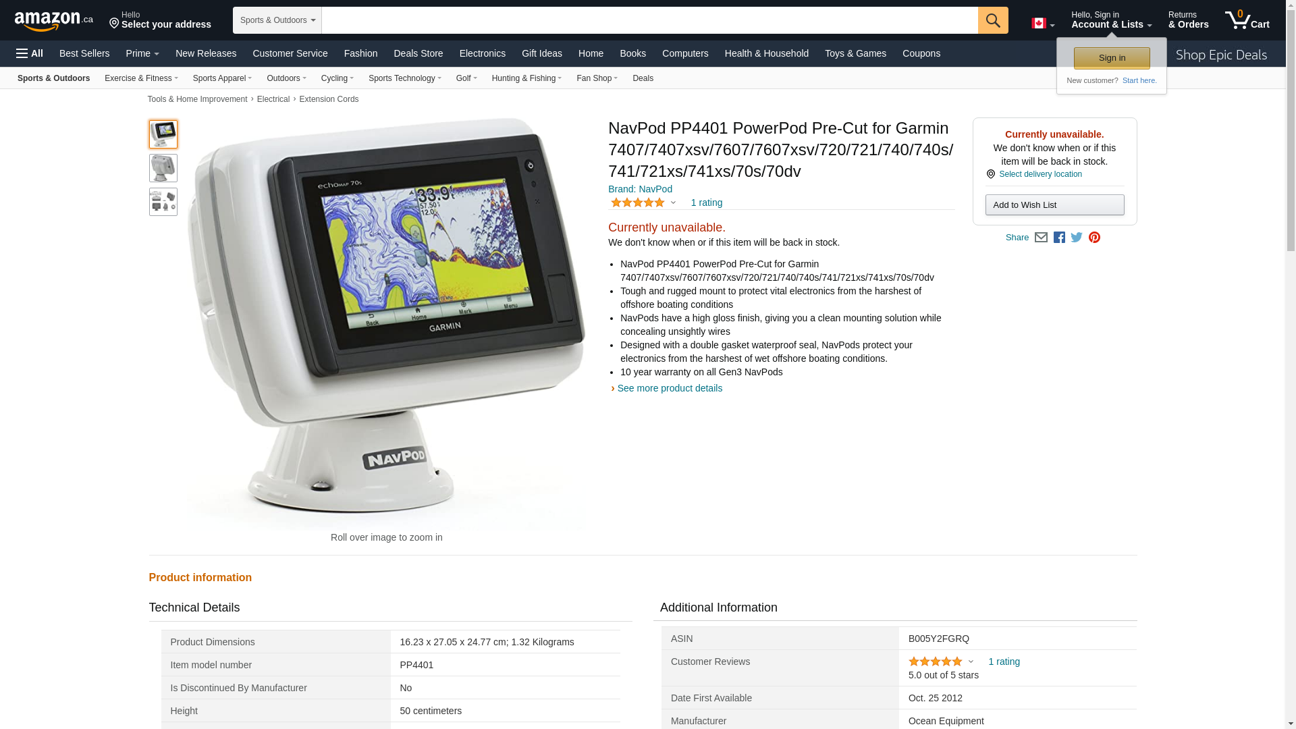
Task: Share product on Facebook icon
Action: click(x=1059, y=238)
